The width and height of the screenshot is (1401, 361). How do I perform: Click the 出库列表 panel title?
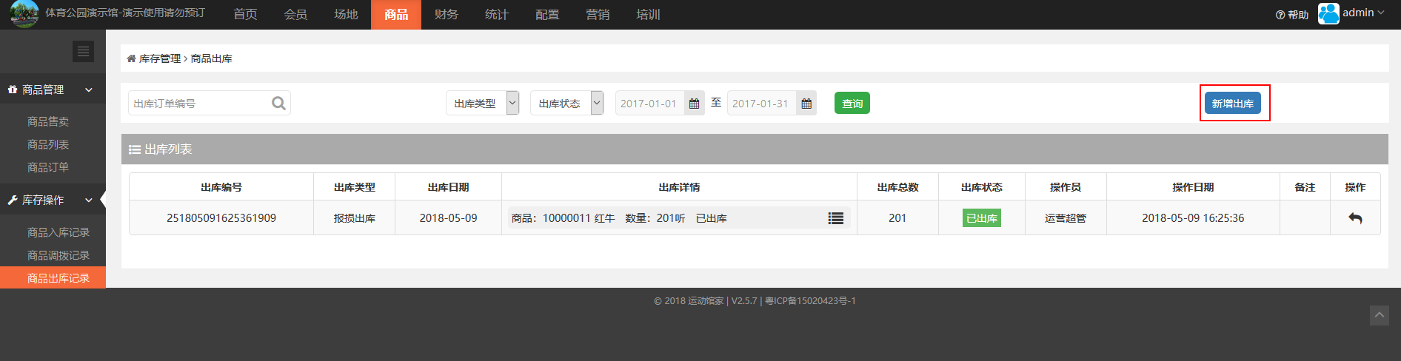click(167, 149)
